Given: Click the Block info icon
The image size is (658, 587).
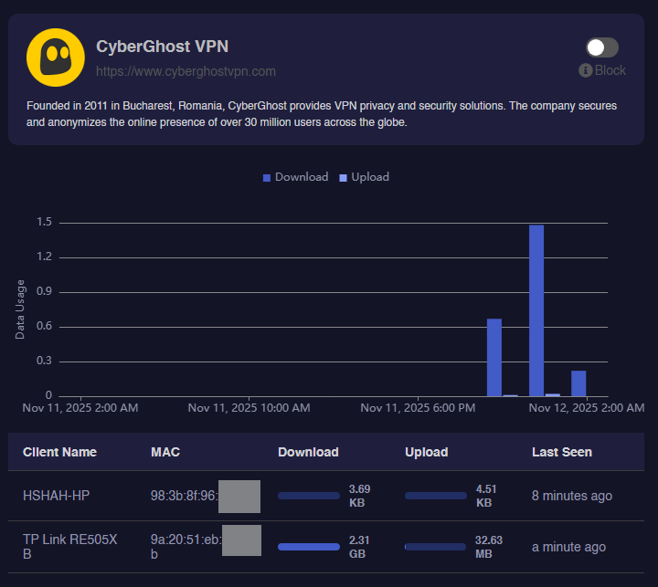Looking at the screenshot, I should coord(586,70).
